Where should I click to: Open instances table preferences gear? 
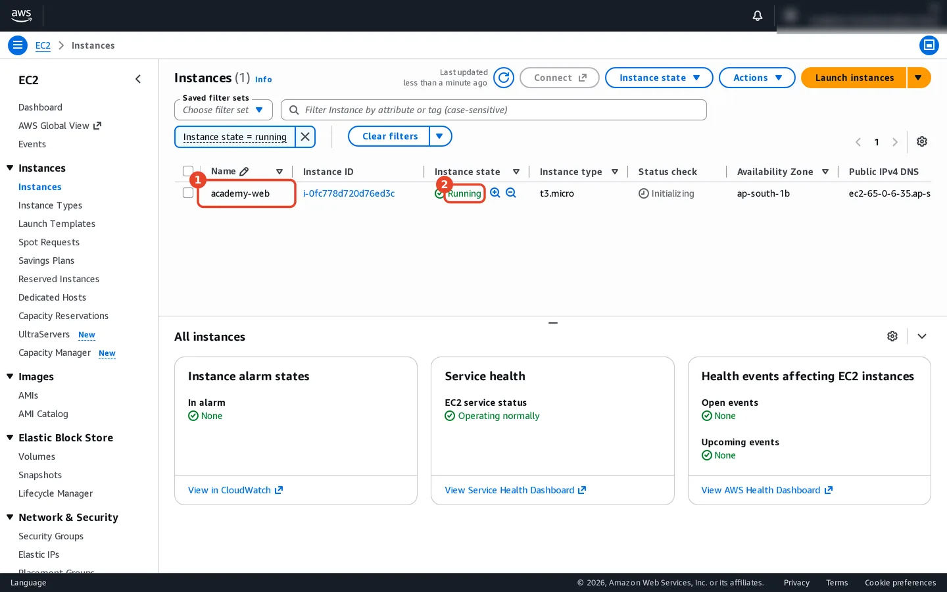point(922,141)
